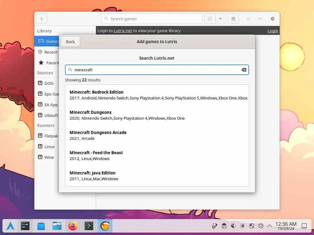The width and height of the screenshot is (314, 235).
Task: Click the upward chevron in title bar
Action: click(x=260, y=19)
